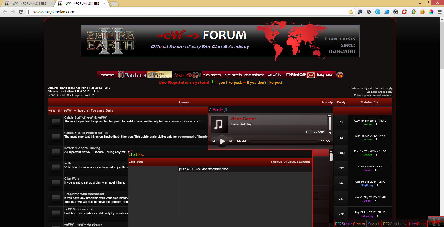
Task: Click the envelope messages icon
Action: pos(311,75)
